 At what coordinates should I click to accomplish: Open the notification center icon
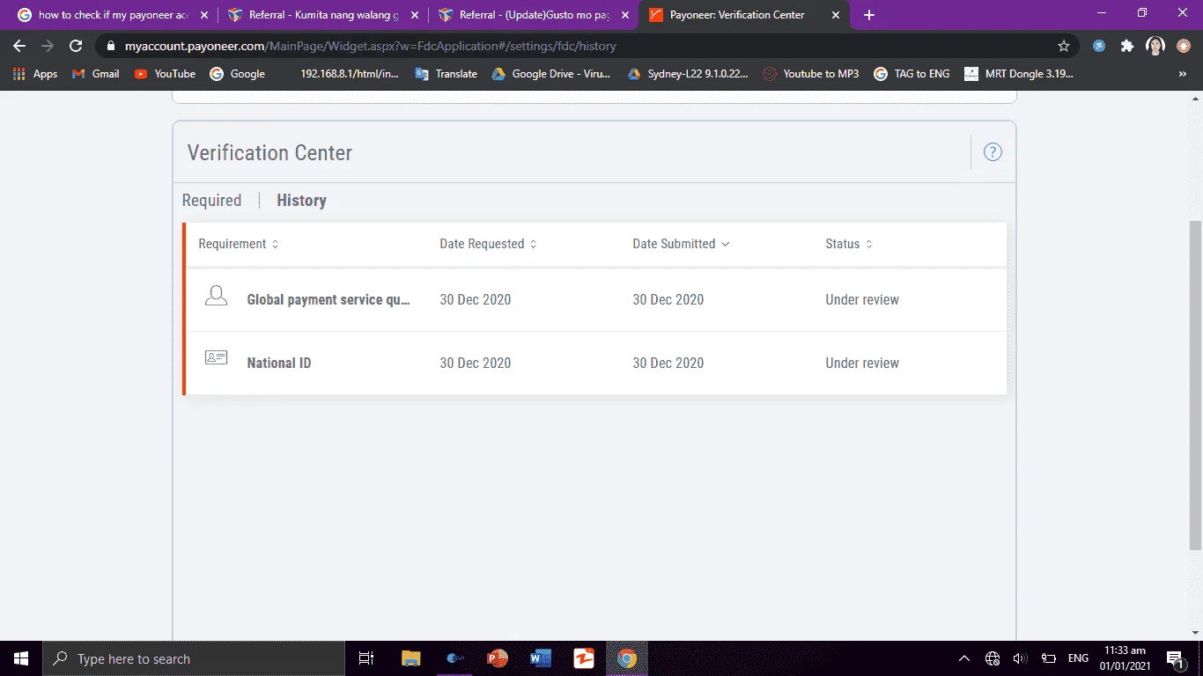[1176, 658]
